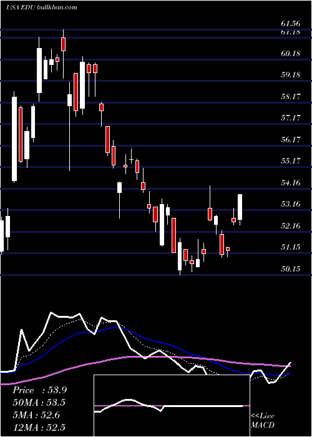
Task: Click the 59.18 price axis label
Action: [x=291, y=75]
